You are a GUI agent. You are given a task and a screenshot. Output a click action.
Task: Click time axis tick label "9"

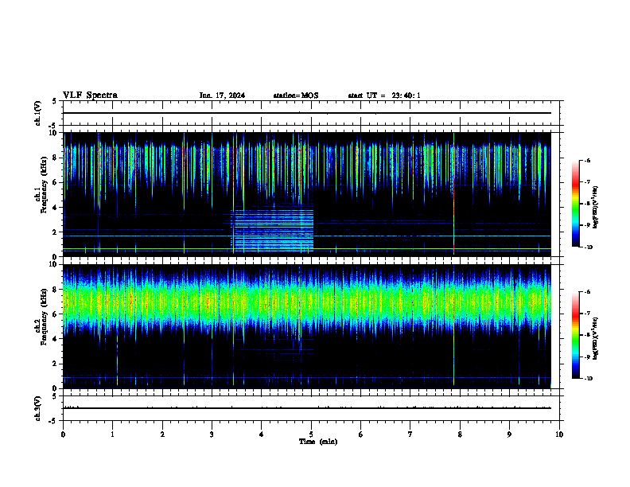click(509, 434)
